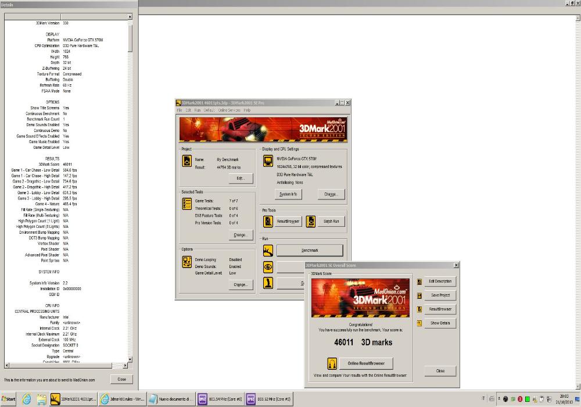Click the ResultBrowser button in score dialog
The width and height of the screenshot is (581, 407).
[x=440, y=309]
